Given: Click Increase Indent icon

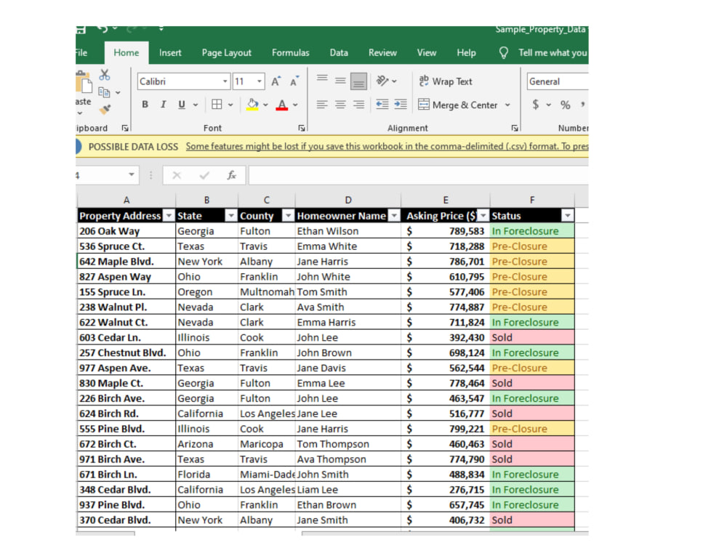Looking at the screenshot, I should [401, 105].
